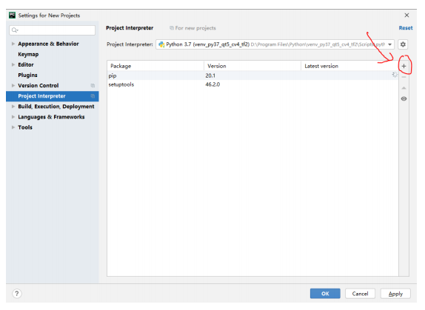The height and width of the screenshot is (310, 425).
Task: Click the project-level icon beside Version Control
Action: (93, 86)
